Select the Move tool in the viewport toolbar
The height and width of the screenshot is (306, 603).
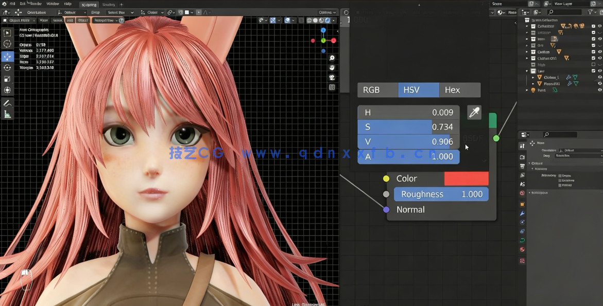(7, 57)
